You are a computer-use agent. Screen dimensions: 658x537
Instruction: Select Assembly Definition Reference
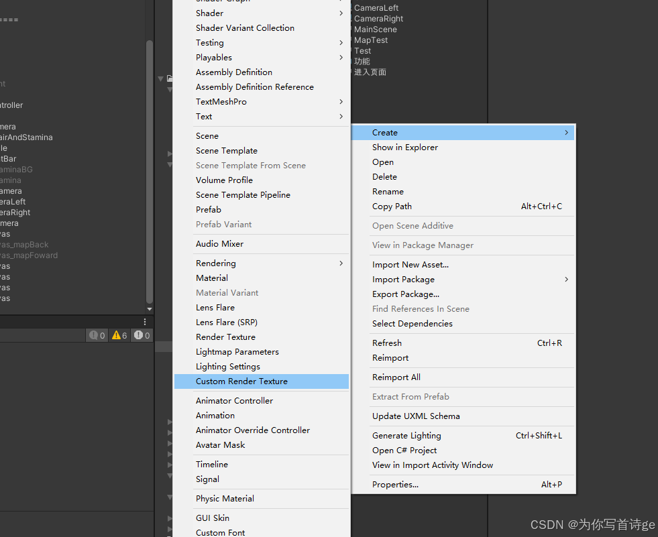262,87
